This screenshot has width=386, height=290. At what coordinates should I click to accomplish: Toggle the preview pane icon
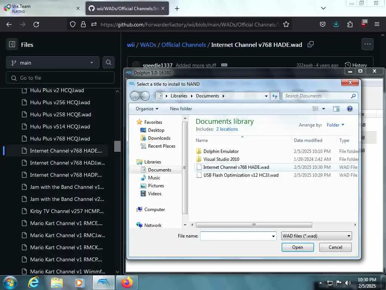click(x=336, y=109)
